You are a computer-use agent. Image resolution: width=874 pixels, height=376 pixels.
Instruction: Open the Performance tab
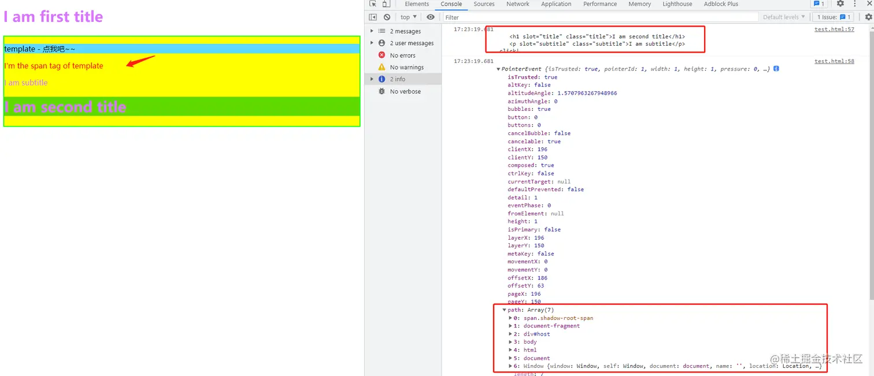click(x=600, y=4)
